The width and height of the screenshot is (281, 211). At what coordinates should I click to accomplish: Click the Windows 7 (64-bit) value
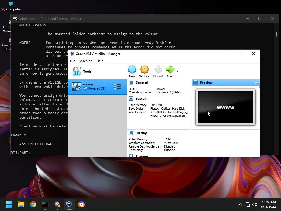coord(169,92)
